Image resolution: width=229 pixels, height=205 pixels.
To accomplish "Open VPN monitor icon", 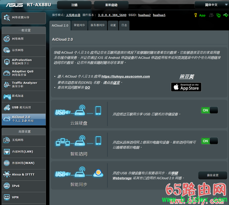I will 7,197.
